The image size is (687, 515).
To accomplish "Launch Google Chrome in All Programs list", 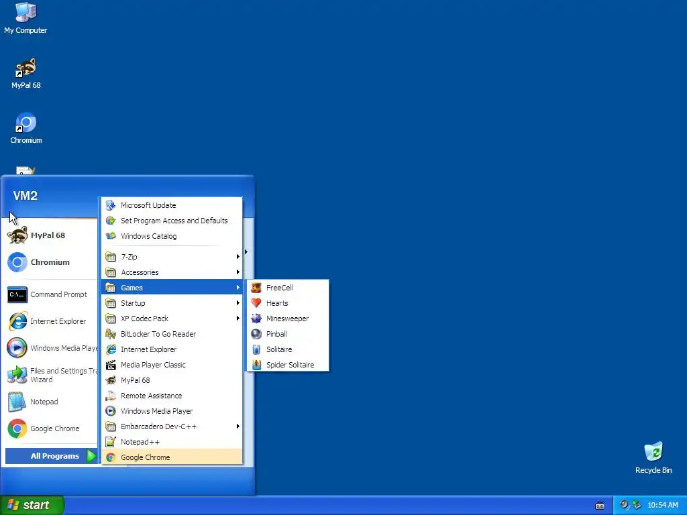I will (172, 457).
